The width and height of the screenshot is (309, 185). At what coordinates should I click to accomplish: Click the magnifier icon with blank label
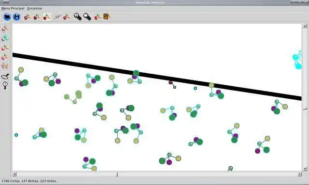coord(87,17)
